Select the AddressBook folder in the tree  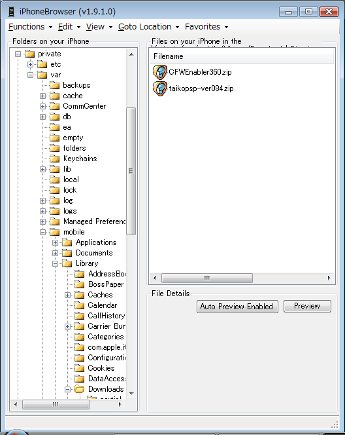point(107,274)
